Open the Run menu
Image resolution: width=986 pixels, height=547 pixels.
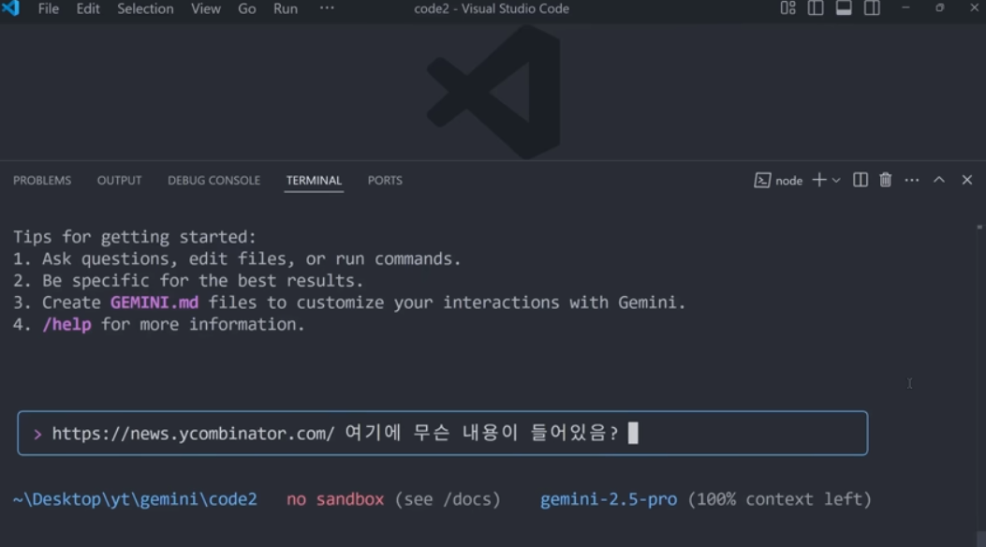tap(286, 8)
